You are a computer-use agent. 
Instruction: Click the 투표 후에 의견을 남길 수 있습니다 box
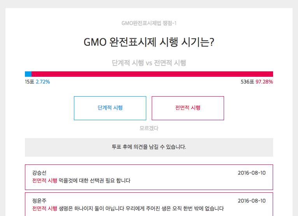coord(149,147)
